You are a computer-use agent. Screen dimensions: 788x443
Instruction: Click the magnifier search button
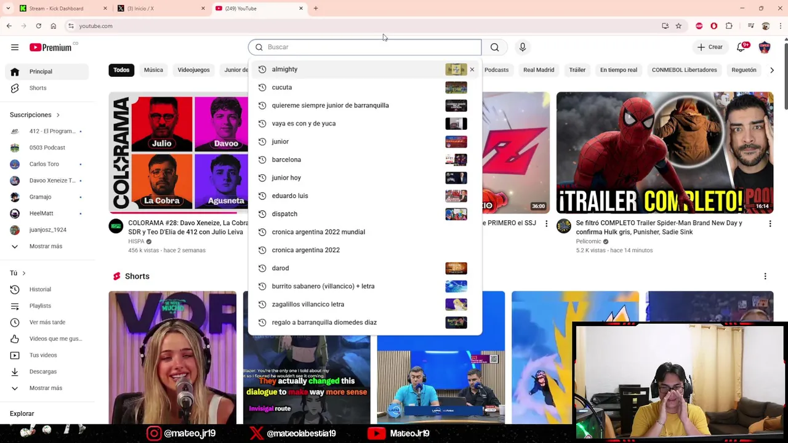click(494, 47)
